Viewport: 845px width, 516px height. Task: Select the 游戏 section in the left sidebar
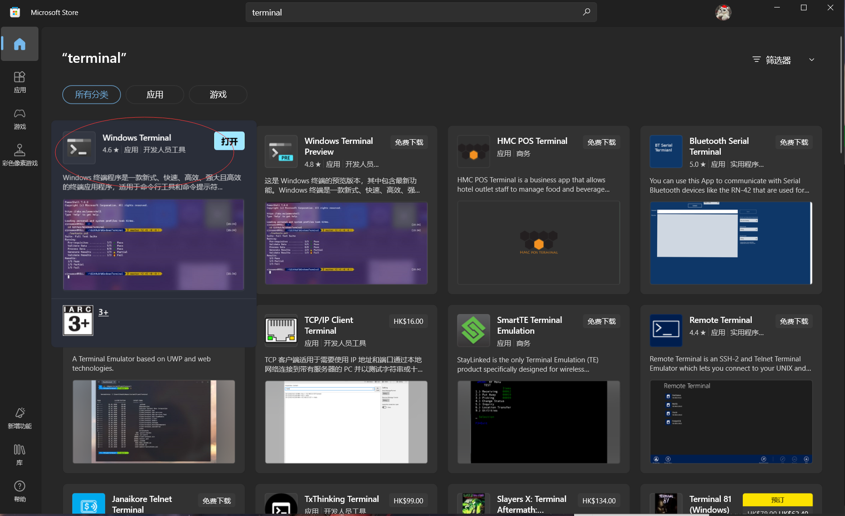pyautogui.click(x=20, y=119)
